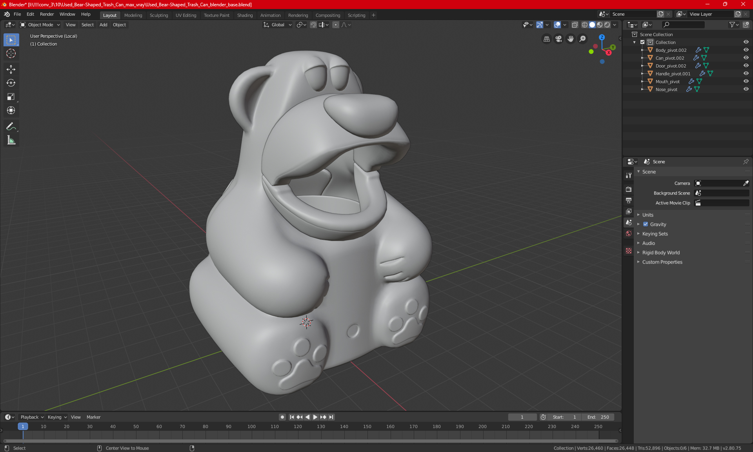This screenshot has height=452, width=753.
Task: Select the Cursor tool in toolbar
Action: (x=11, y=54)
